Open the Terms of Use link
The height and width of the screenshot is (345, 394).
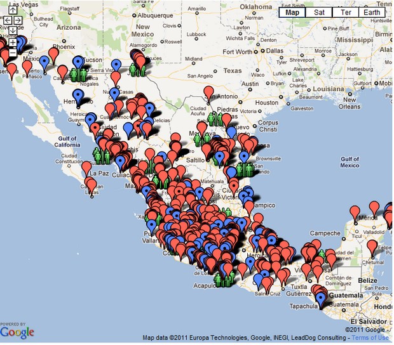coord(370,338)
